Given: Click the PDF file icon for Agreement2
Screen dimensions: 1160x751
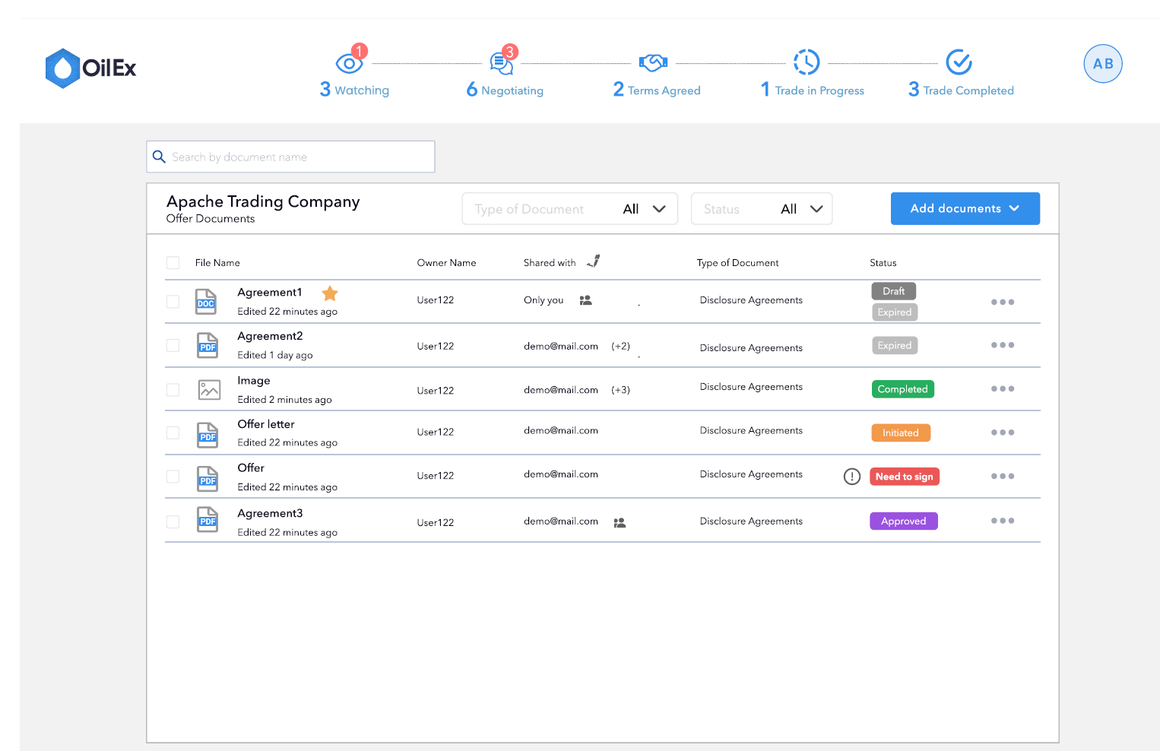Looking at the screenshot, I should [x=208, y=346].
